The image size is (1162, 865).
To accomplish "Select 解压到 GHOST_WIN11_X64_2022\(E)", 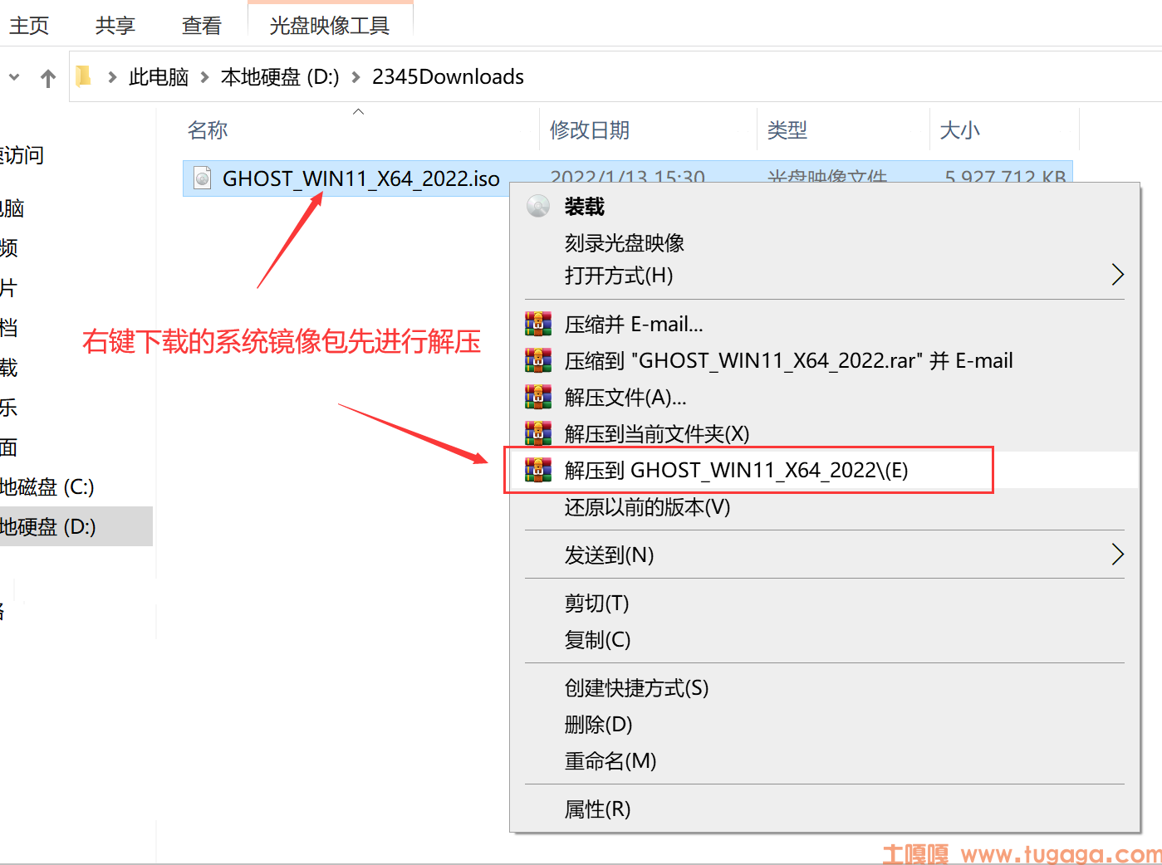I will click(x=737, y=470).
